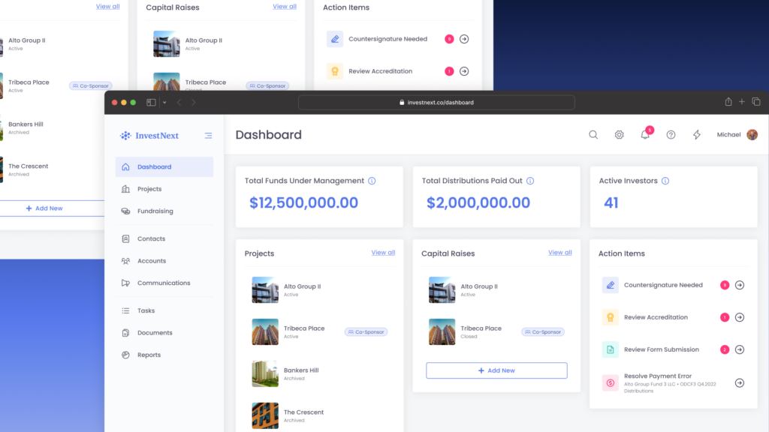The width and height of the screenshot is (769, 432).
Task: Go back with the browser back arrow
Action: [179, 102]
